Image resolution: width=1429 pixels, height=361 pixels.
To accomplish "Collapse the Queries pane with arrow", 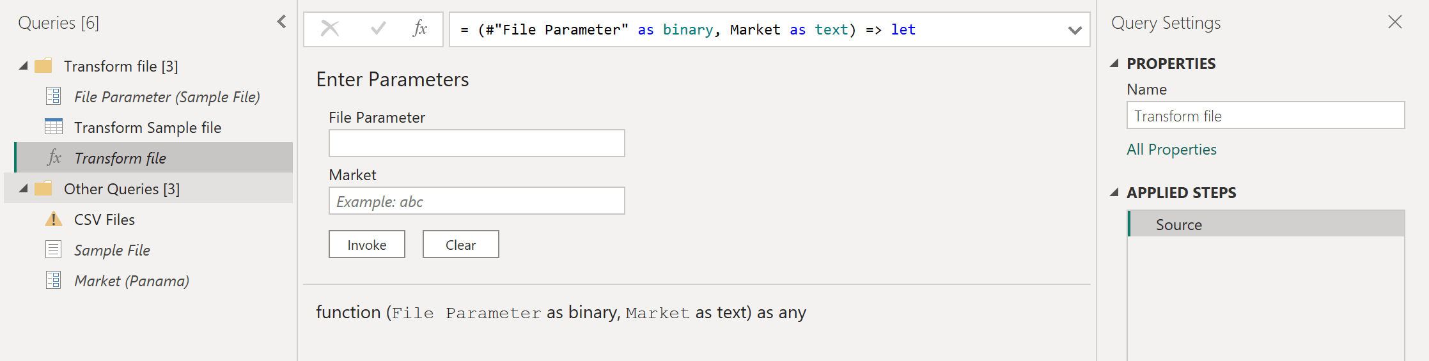I will (x=282, y=22).
